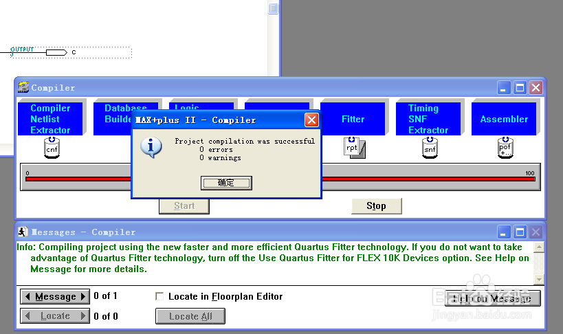Click the pin name 'c' in the schematic
563x334 pixels.
coord(74,52)
